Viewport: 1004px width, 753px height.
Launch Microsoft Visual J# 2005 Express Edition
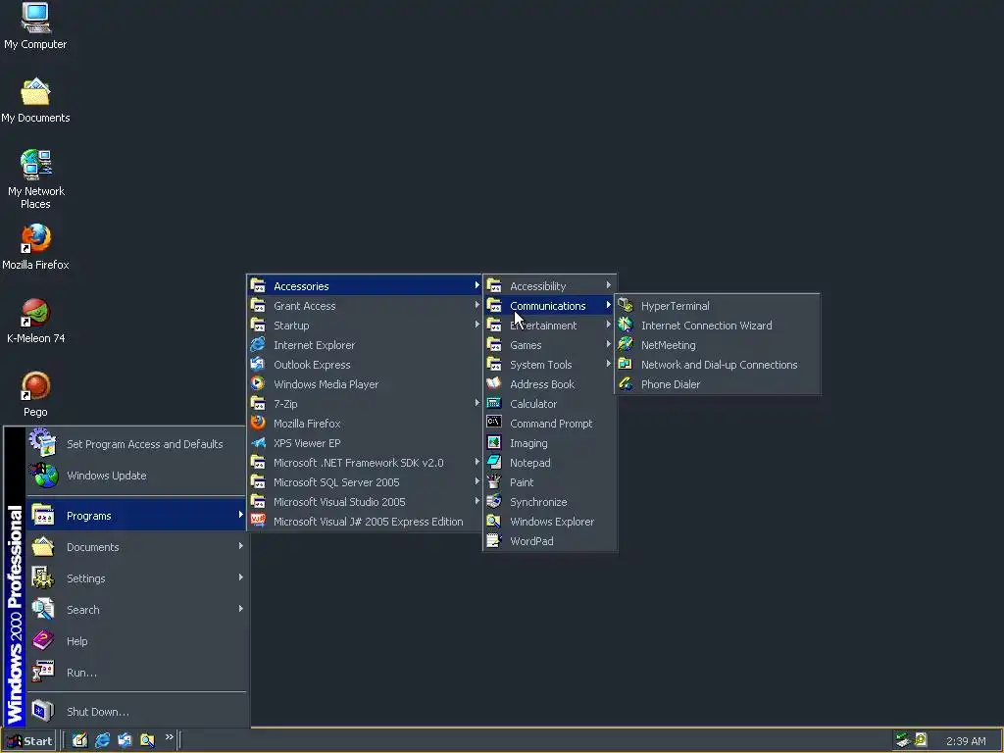365,522
